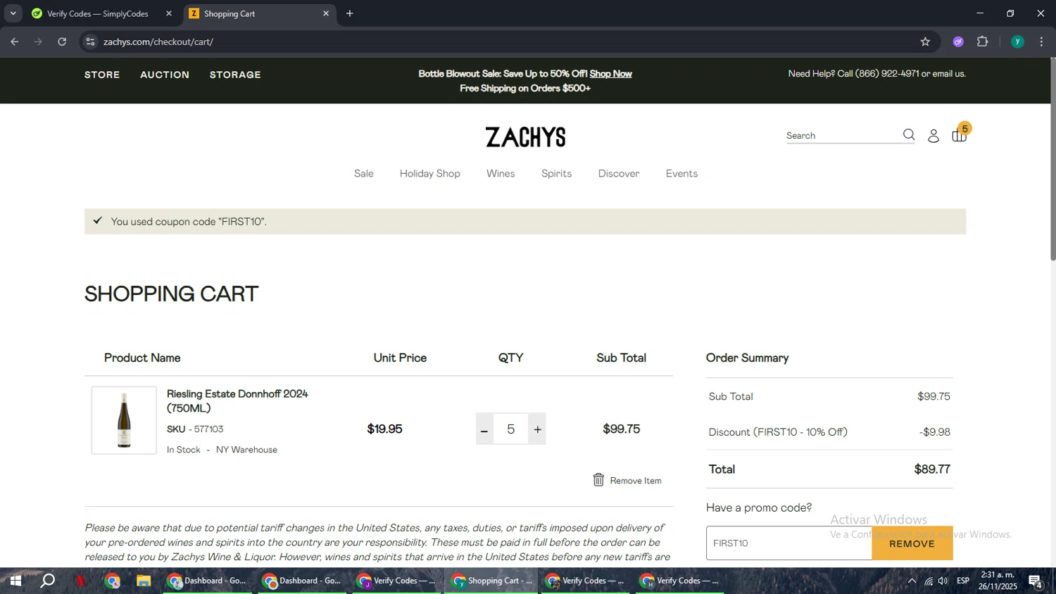Open Chrome icon on taskbar
Viewport: 1056px width, 594px height.
coord(113,581)
